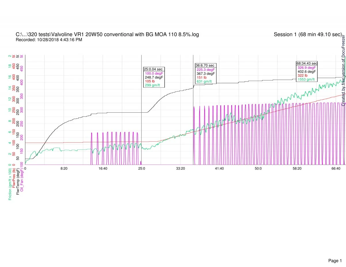
Task: Click the 367.3 degF temperature reading
Action: tap(206, 73)
